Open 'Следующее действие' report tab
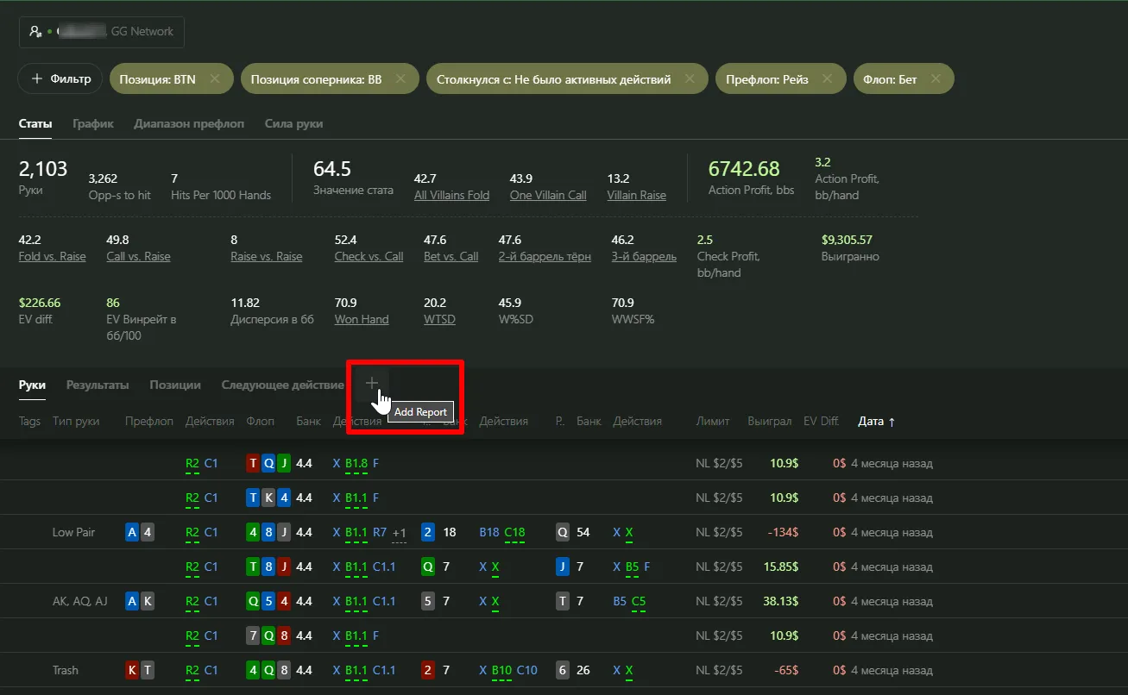Viewport: 1128px width, 695px height. point(282,385)
